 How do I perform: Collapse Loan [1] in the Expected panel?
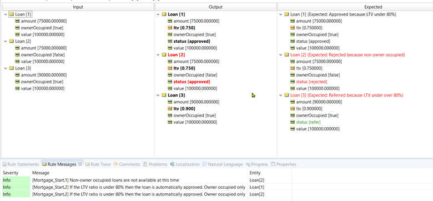(281, 14)
